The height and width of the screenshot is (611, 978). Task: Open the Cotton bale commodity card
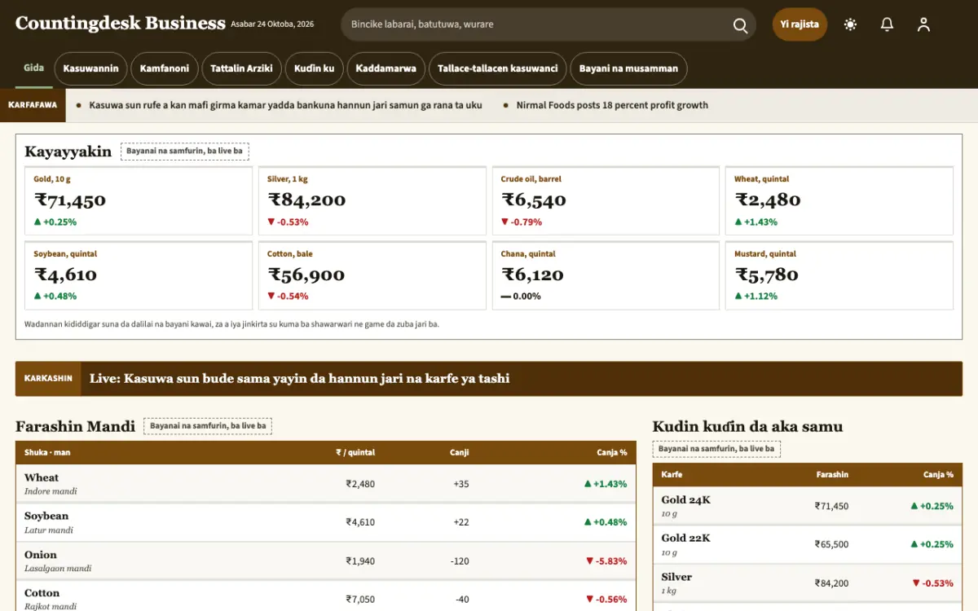(372, 275)
